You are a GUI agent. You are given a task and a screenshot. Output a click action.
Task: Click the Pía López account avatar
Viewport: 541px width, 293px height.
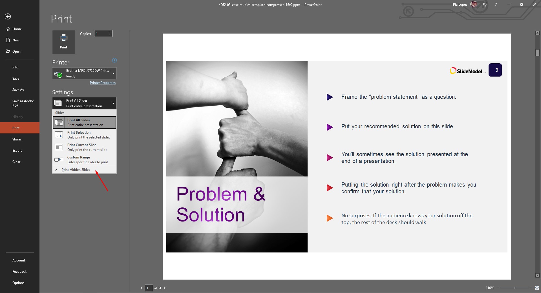pos(474,4)
